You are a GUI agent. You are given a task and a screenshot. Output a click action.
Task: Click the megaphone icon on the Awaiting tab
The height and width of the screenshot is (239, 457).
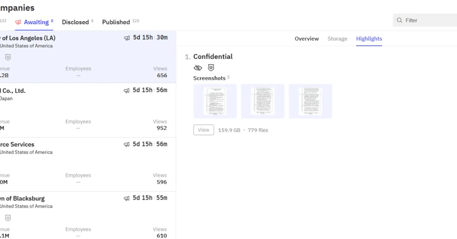click(18, 22)
